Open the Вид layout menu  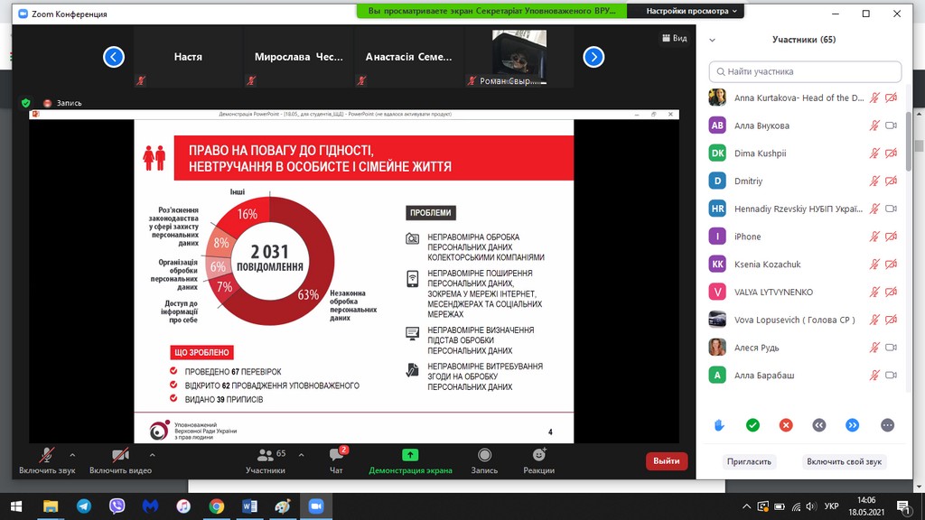pos(674,39)
